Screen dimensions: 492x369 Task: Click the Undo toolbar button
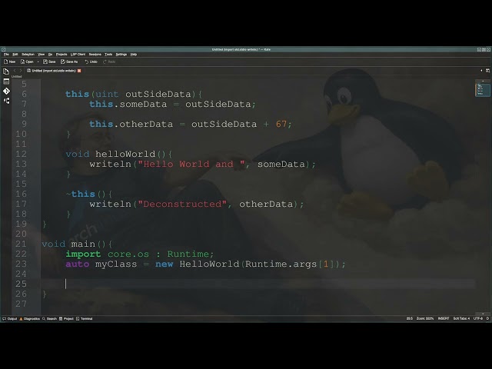pos(91,61)
